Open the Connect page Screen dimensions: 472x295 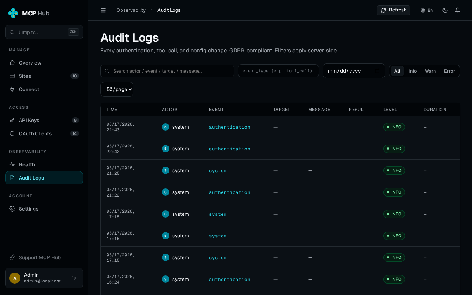(44, 89)
